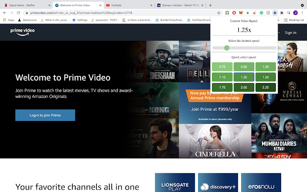The image size is (307, 192).
Task: Switch to the Squid Game Netflix tab
Action: coord(24,4)
